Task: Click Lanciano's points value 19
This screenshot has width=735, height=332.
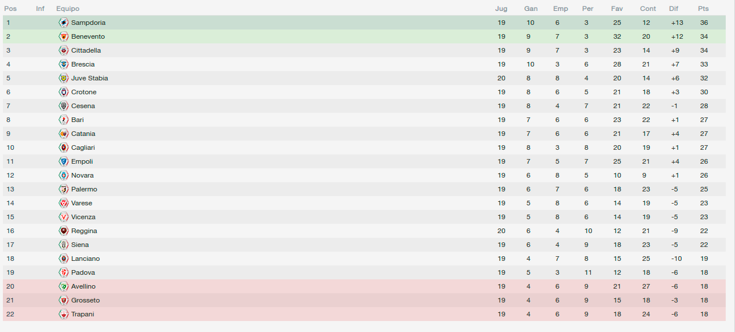Action: pyautogui.click(x=704, y=259)
